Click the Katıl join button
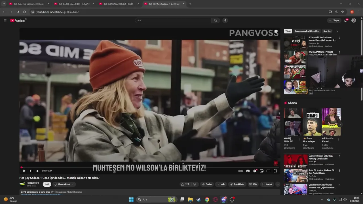The width and height of the screenshot is (363, 204). (x=47, y=184)
